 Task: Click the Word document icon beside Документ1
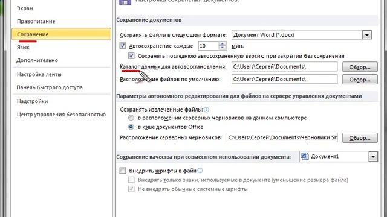pyautogui.click(x=305, y=156)
